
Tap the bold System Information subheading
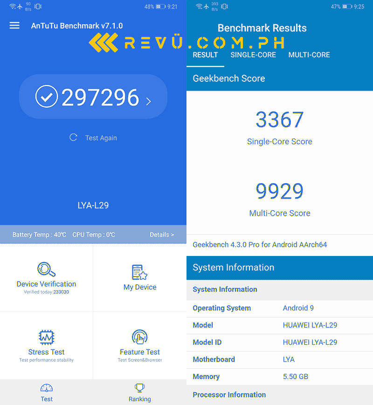coord(225,289)
